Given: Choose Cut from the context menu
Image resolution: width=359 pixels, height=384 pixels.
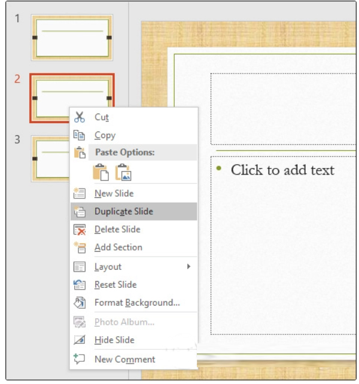Looking at the screenshot, I should click(134, 117).
